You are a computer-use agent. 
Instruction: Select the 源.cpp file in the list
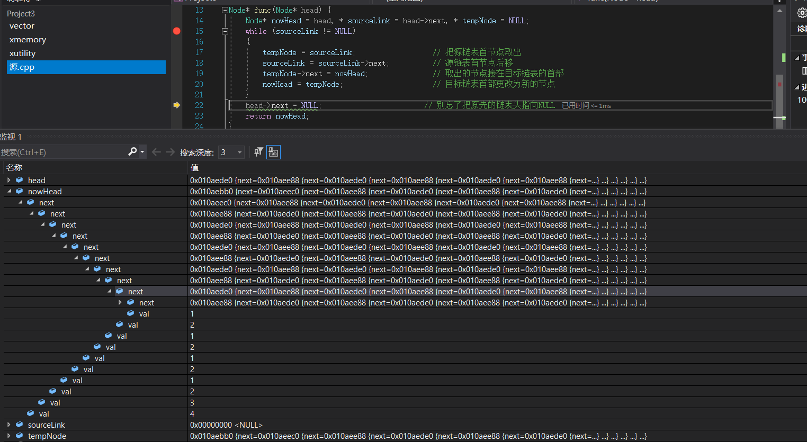(x=86, y=67)
